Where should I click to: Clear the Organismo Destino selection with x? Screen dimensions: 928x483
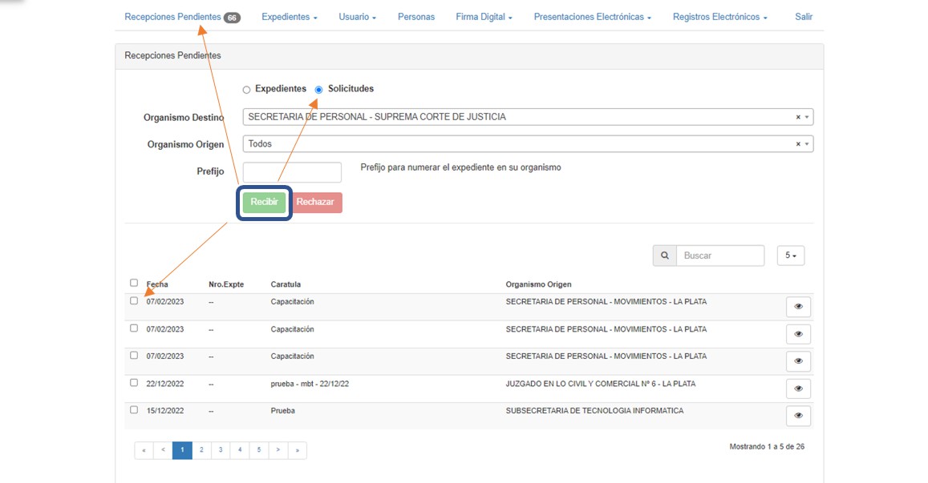point(798,117)
